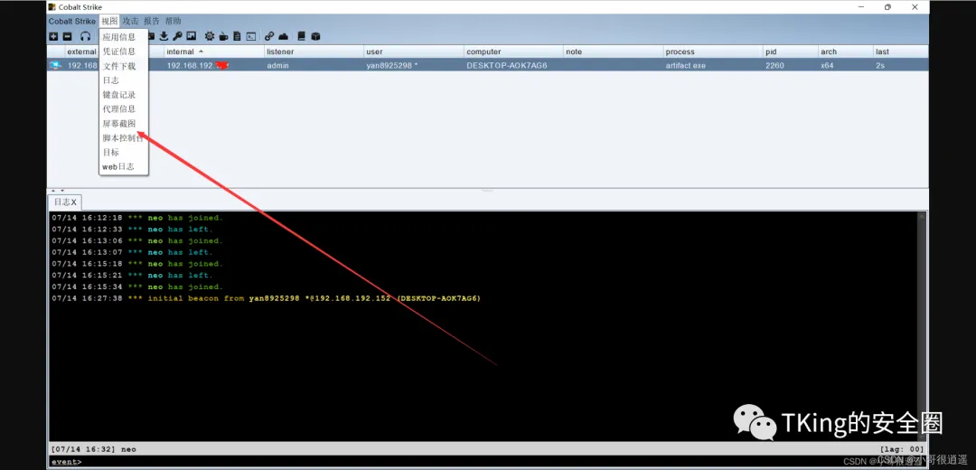Screen dimensions: 976x470
Task: Open the 视图 menu
Action: 109,21
